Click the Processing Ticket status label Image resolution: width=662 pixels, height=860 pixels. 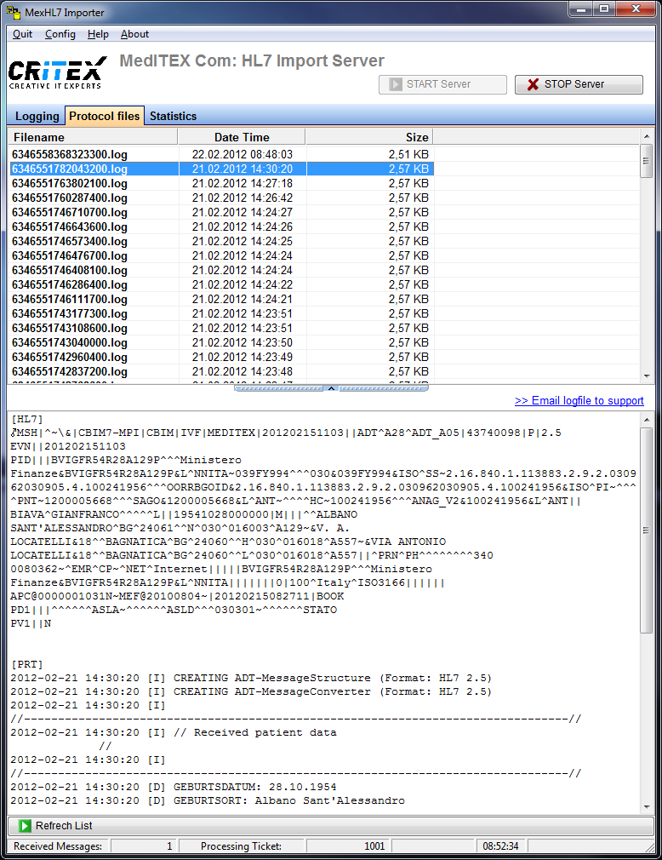click(x=241, y=846)
